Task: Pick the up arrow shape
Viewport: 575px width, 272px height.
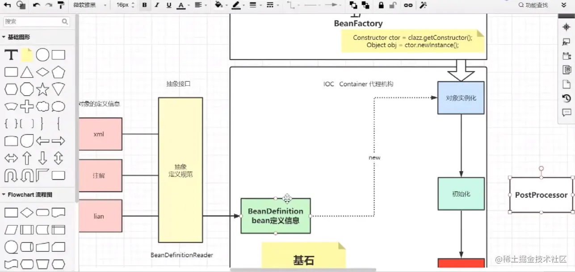Action: pos(27,158)
